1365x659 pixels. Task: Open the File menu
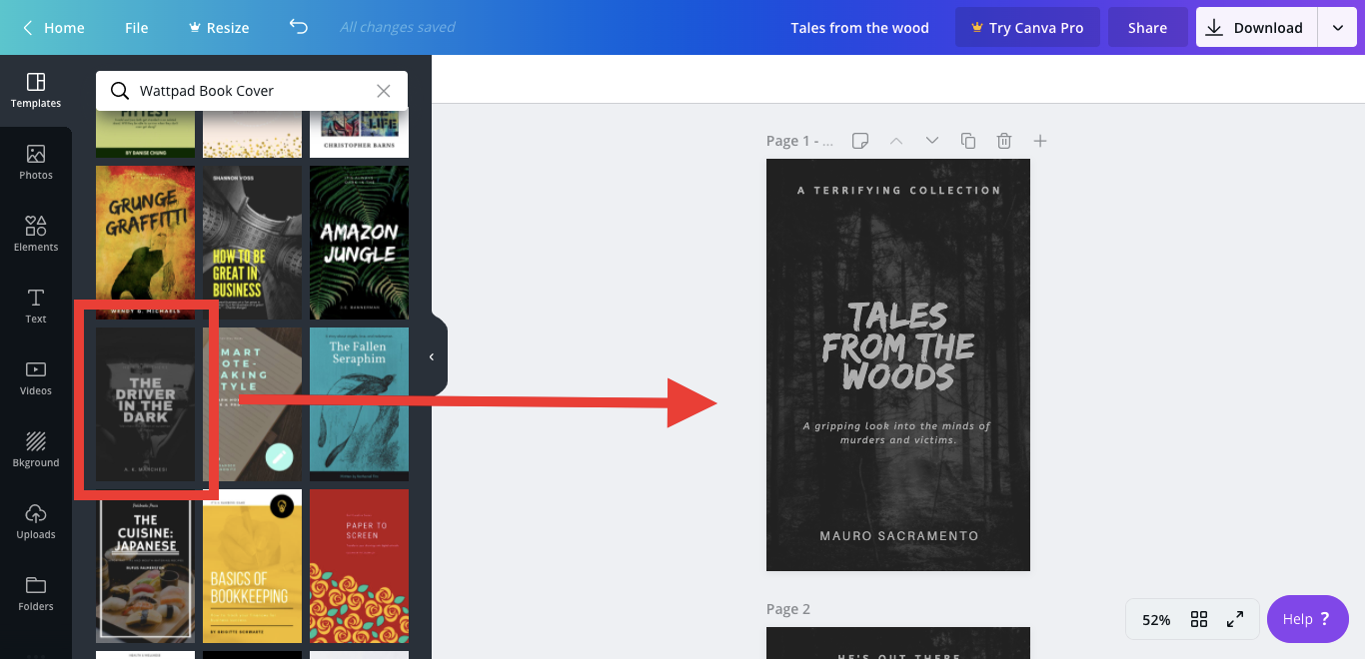pos(137,28)
